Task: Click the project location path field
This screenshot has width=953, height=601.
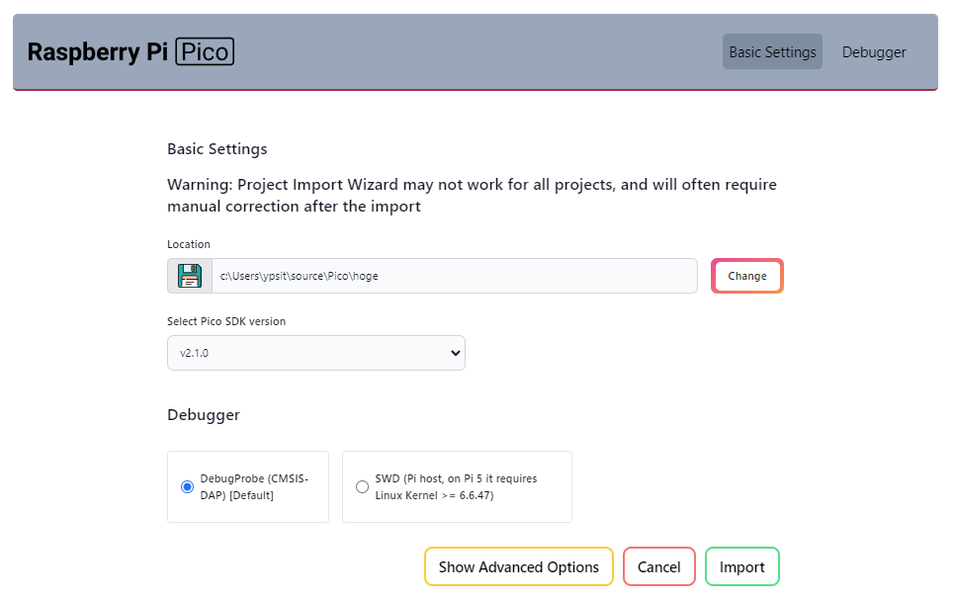Action: (x=454, y=276)
